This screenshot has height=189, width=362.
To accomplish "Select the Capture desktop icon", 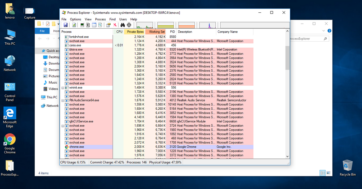I will pos(30,13).
